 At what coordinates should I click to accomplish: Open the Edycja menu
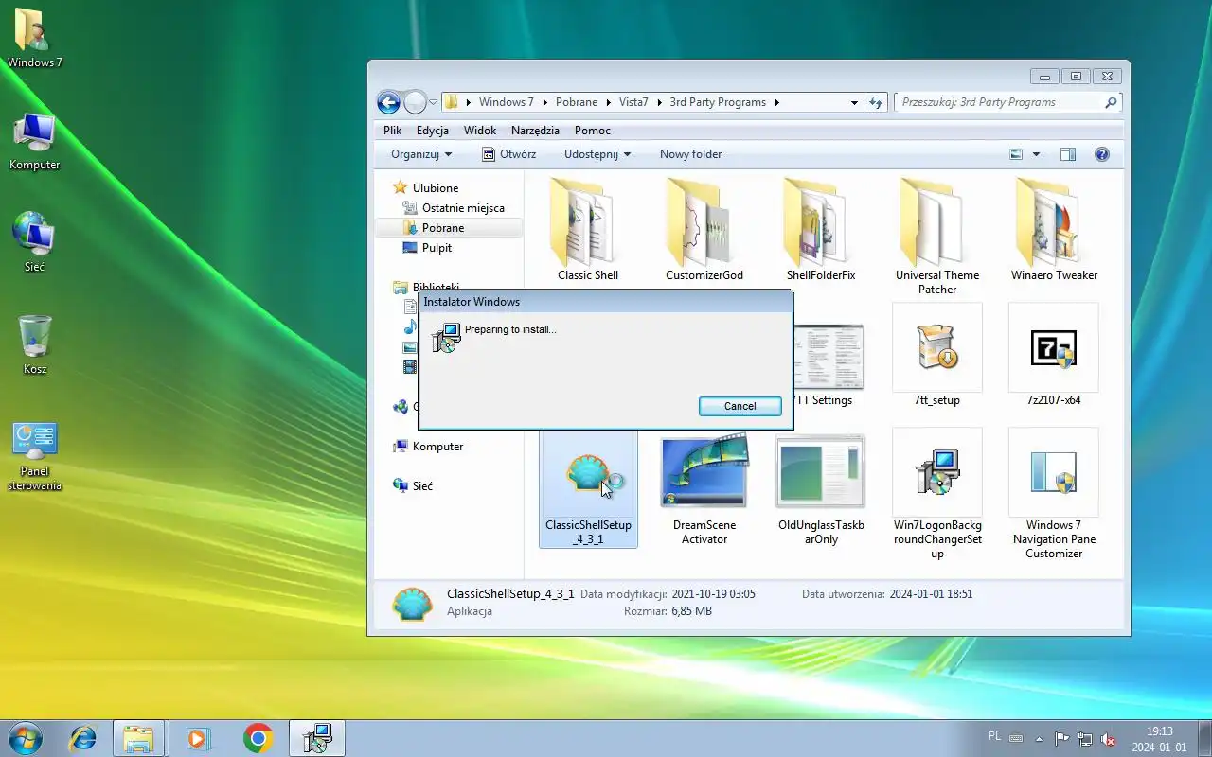(433, 131)
